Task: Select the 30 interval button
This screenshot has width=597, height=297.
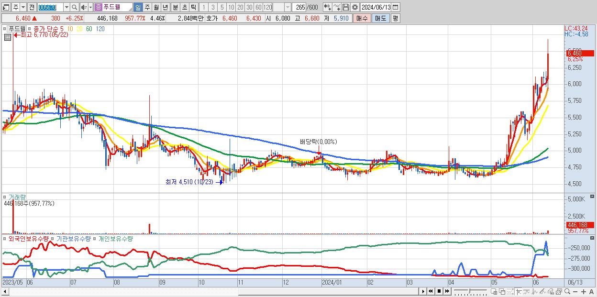Action: 249,7
